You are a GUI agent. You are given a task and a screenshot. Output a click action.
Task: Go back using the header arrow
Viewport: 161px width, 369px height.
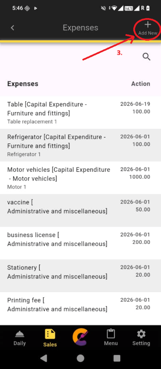13,28
